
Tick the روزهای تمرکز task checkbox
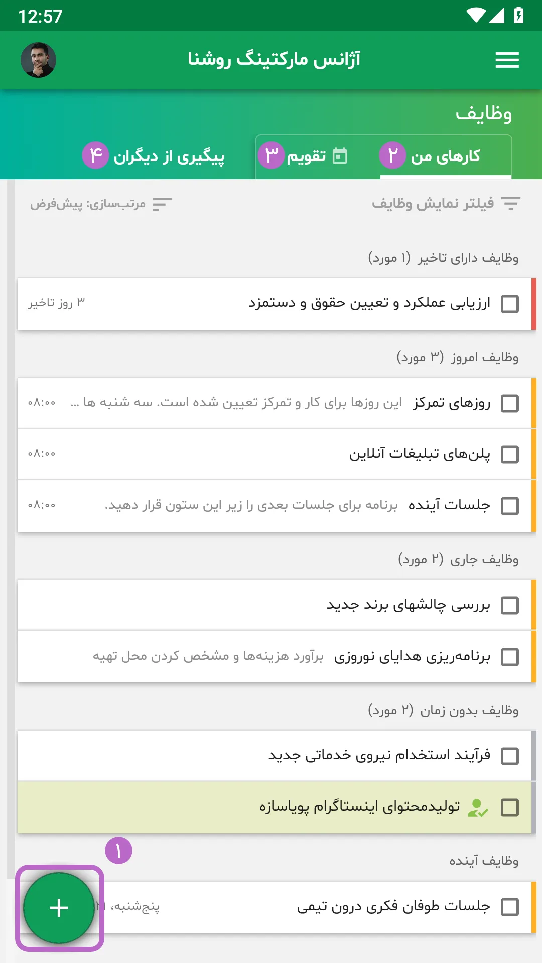click(510, 403)
